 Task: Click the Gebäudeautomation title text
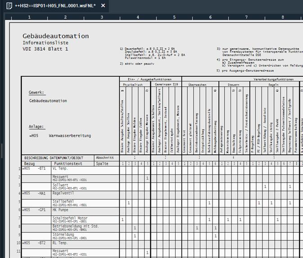click(x=56, y=36)
